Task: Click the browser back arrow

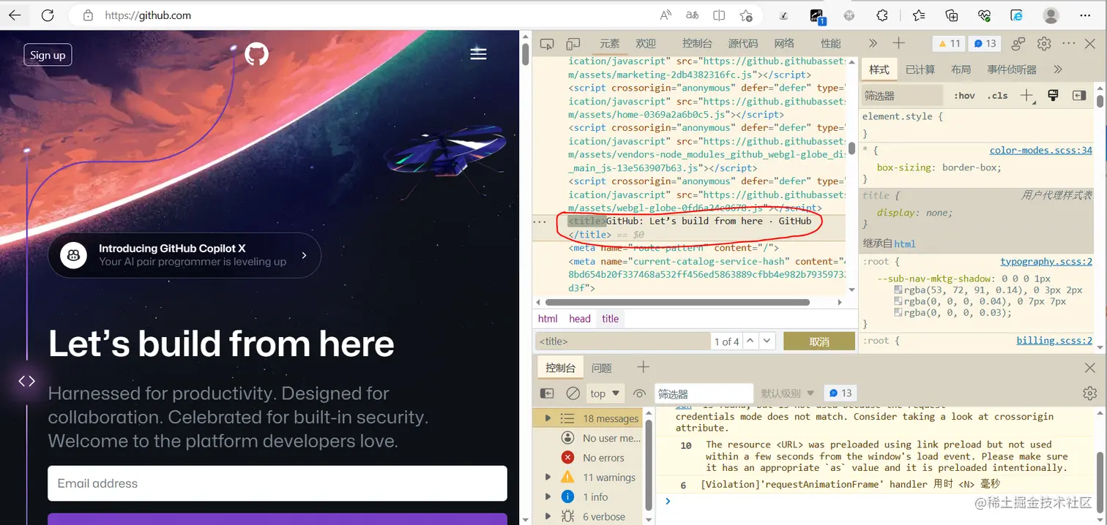Action: pos(15,15)
